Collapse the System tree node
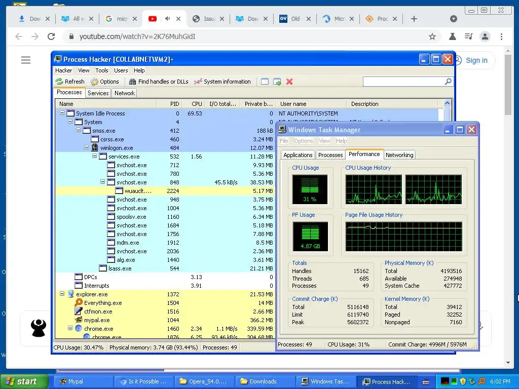 coord(70,122)
